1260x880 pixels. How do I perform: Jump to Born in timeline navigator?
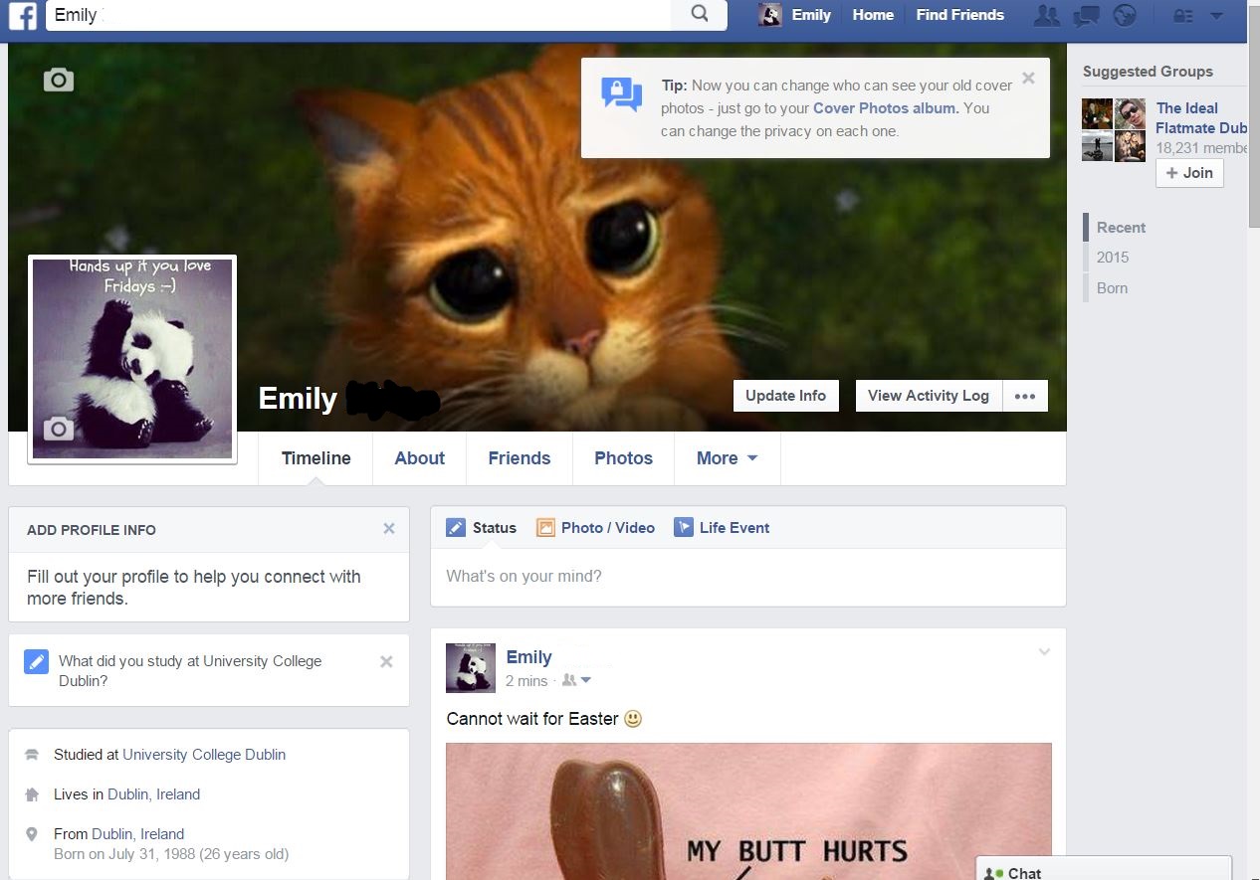[1112, 288]
